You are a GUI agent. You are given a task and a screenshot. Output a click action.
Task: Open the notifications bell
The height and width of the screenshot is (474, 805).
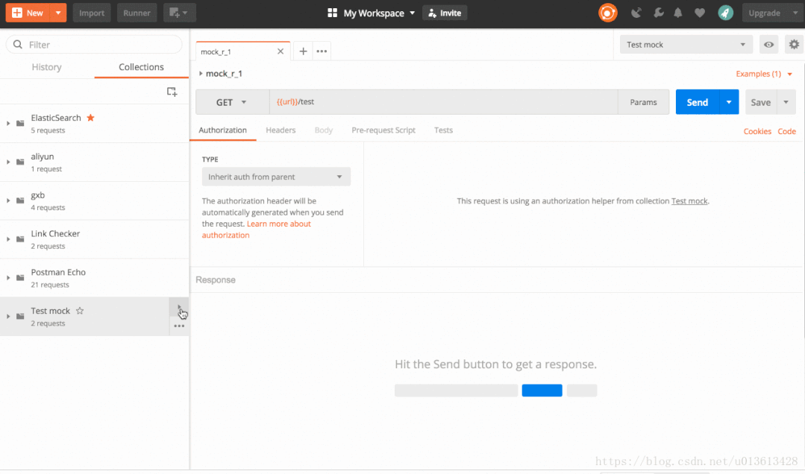pos(678,13)
